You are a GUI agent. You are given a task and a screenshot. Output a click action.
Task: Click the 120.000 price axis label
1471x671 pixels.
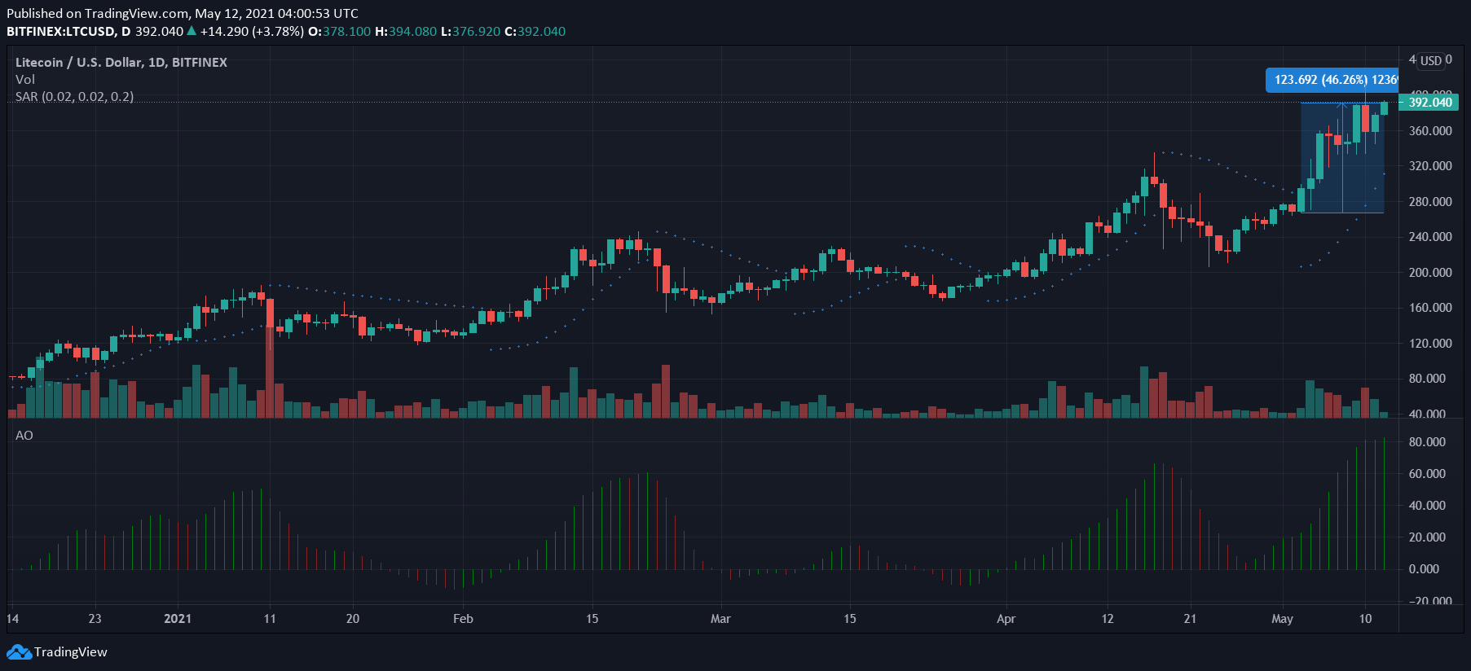click(x=1430, y=344)
